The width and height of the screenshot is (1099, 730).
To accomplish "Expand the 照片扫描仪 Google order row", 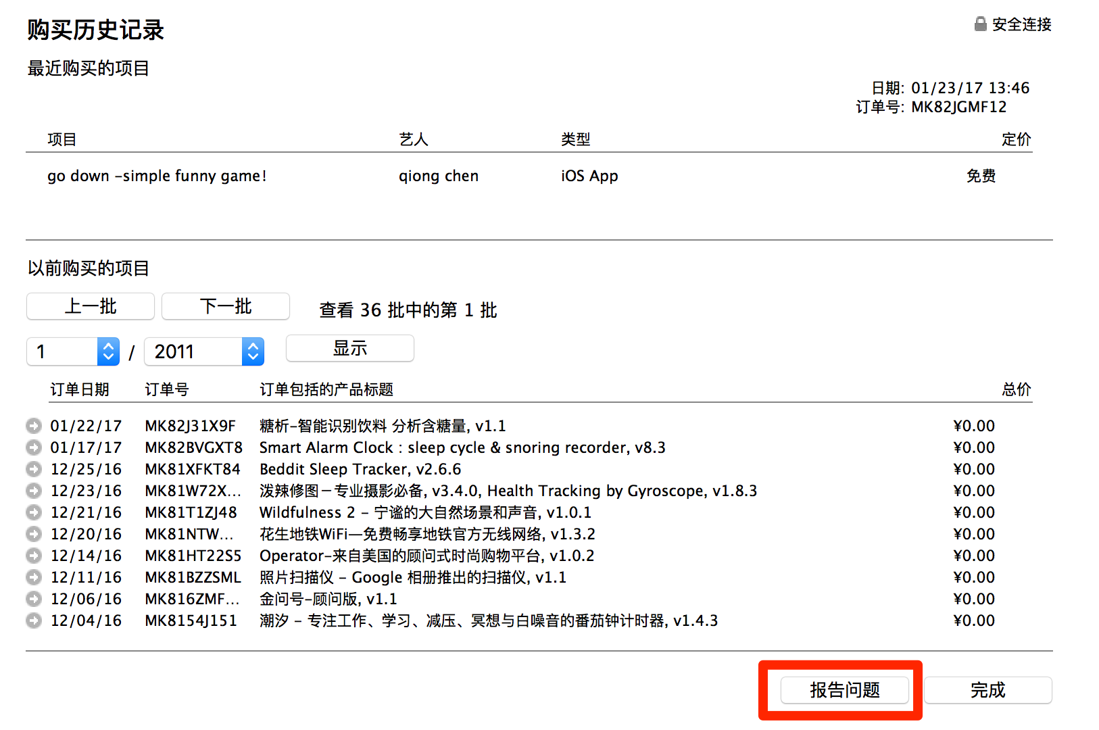I will click(34, 577).
